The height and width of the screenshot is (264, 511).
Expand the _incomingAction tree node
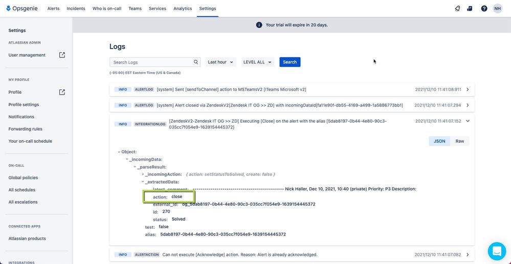[x=143, y=174]
